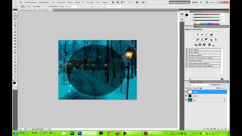Image resolution: width=242 pixels, height=136 pixels.
Task: Select the Clone Stamp tool
Action: click(15, 38)
